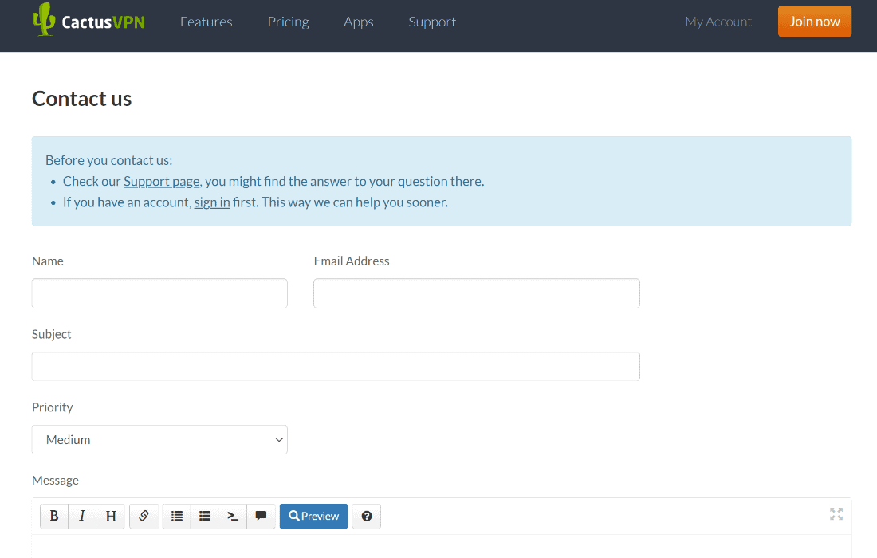Viewport: 877px width, 558px height.
Task: Expand the message editor to fullscreen
Action: 836,514
